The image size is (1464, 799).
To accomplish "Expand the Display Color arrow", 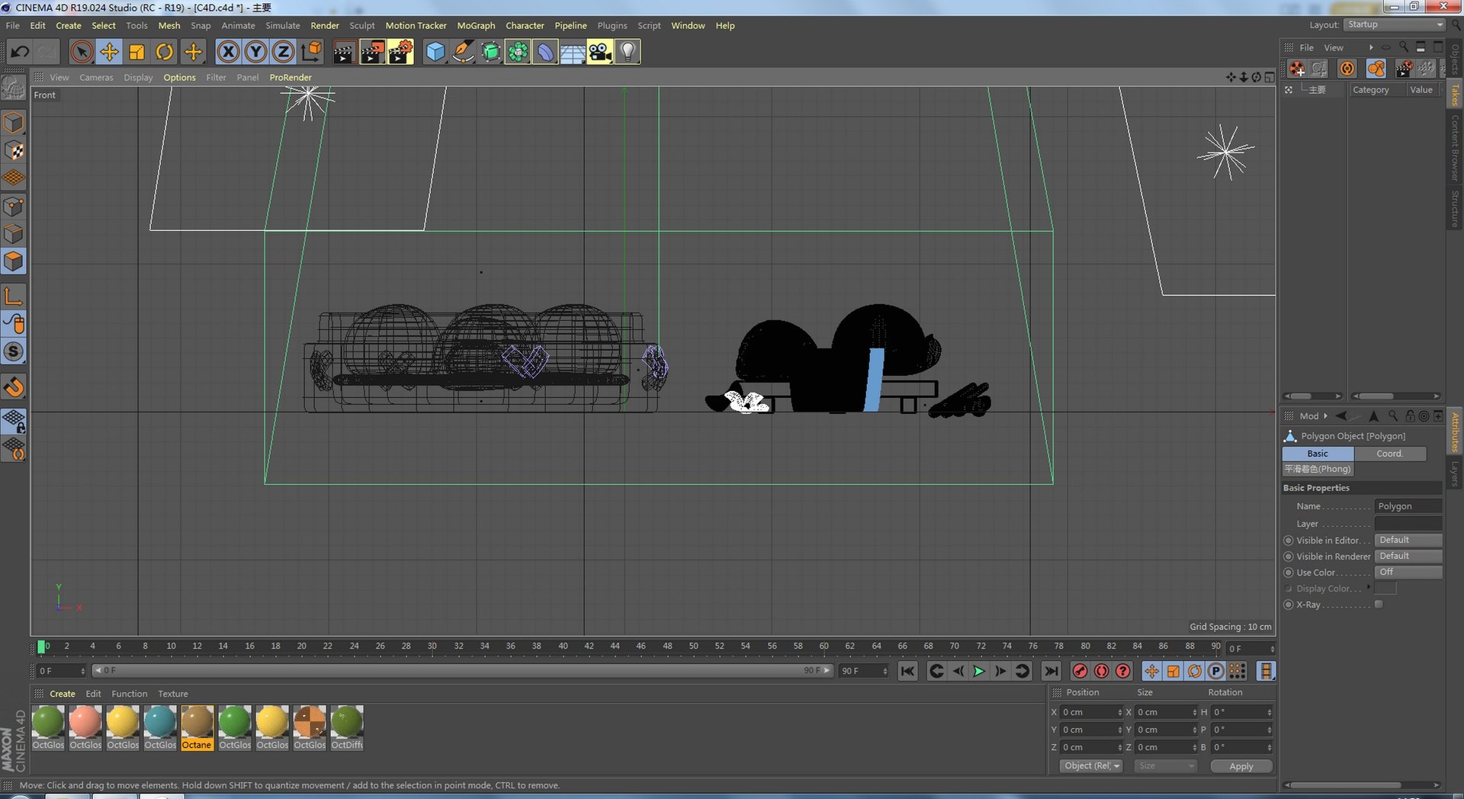I will pyautogui.click(x=1369, y=587).
